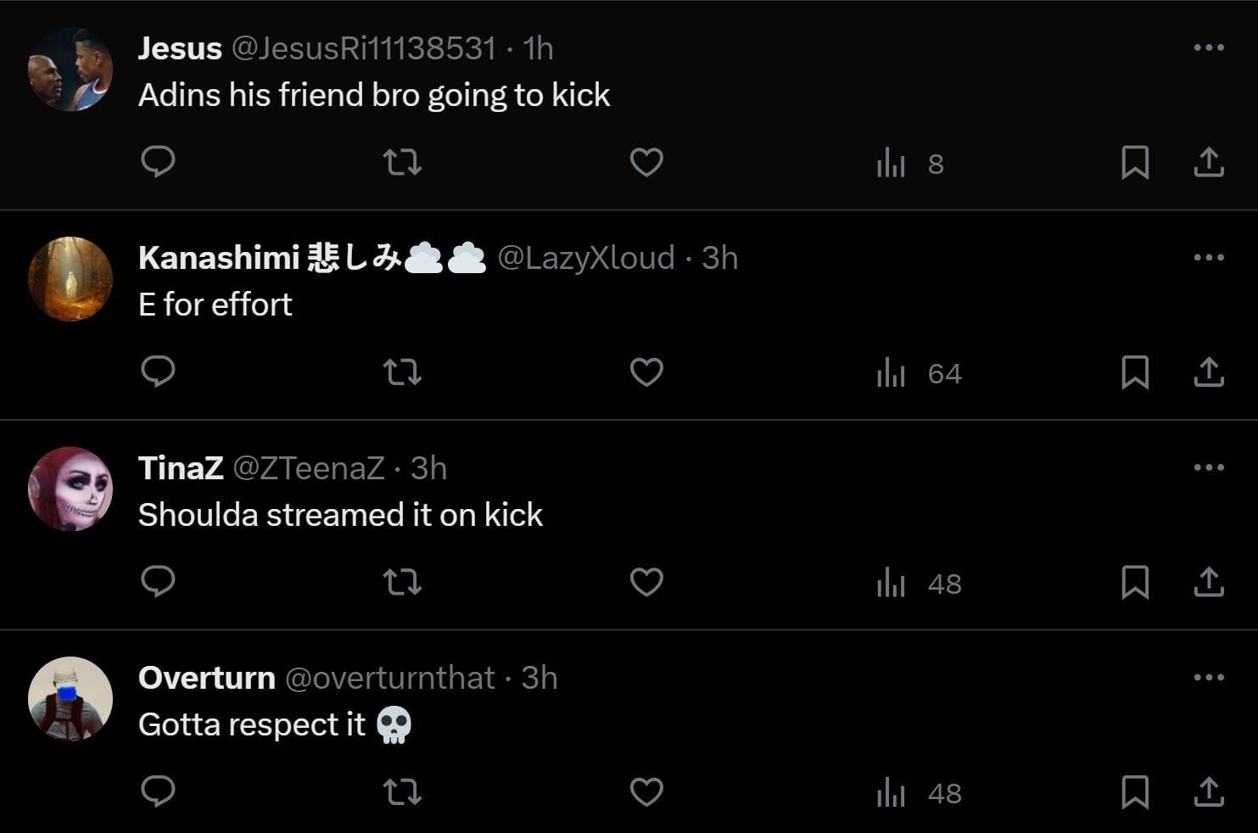Viewport: 1258px width, 833px height.
Task: Click TinaZ's skull-makeup profile picture
Action: tap(70, 489)
